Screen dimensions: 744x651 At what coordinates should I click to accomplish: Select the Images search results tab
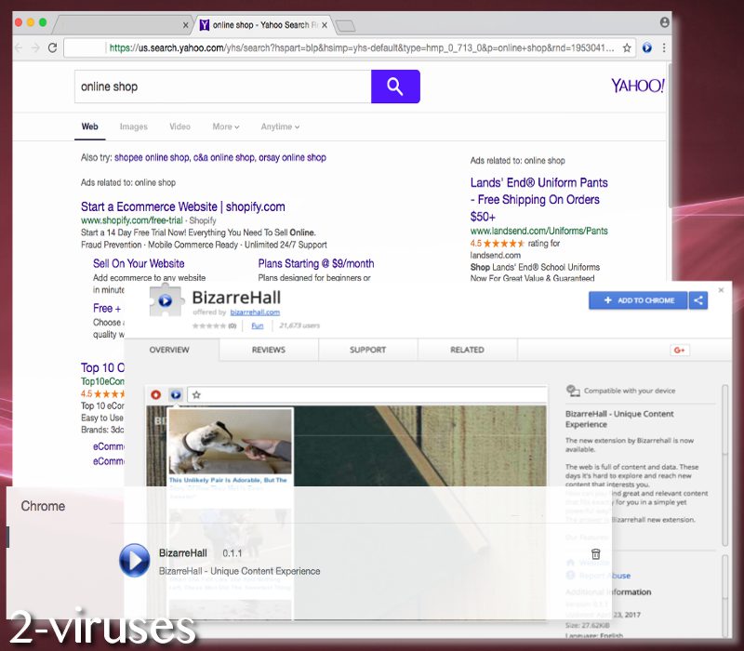coord(133,126)
